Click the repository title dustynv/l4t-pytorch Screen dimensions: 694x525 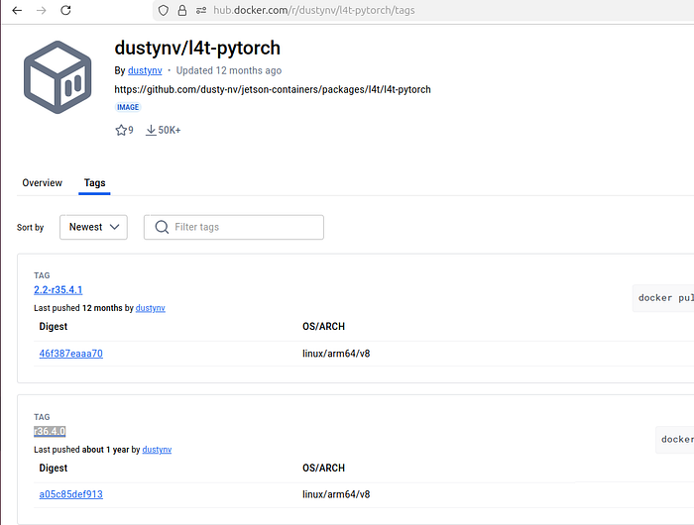coord(197,48)
